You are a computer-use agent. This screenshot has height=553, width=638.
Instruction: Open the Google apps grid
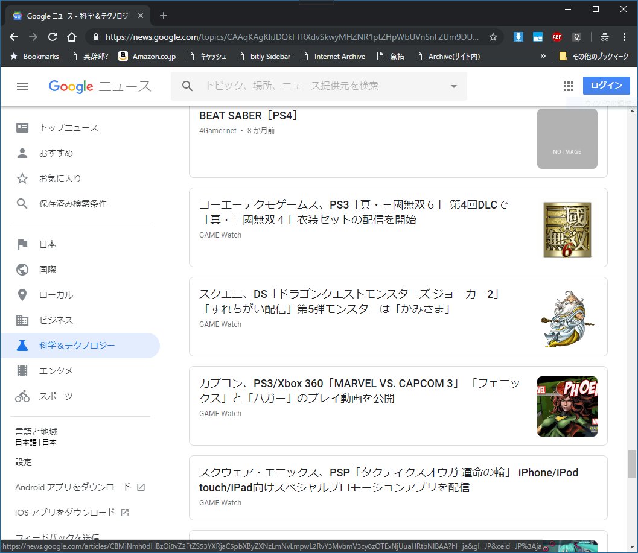(569, 86)
